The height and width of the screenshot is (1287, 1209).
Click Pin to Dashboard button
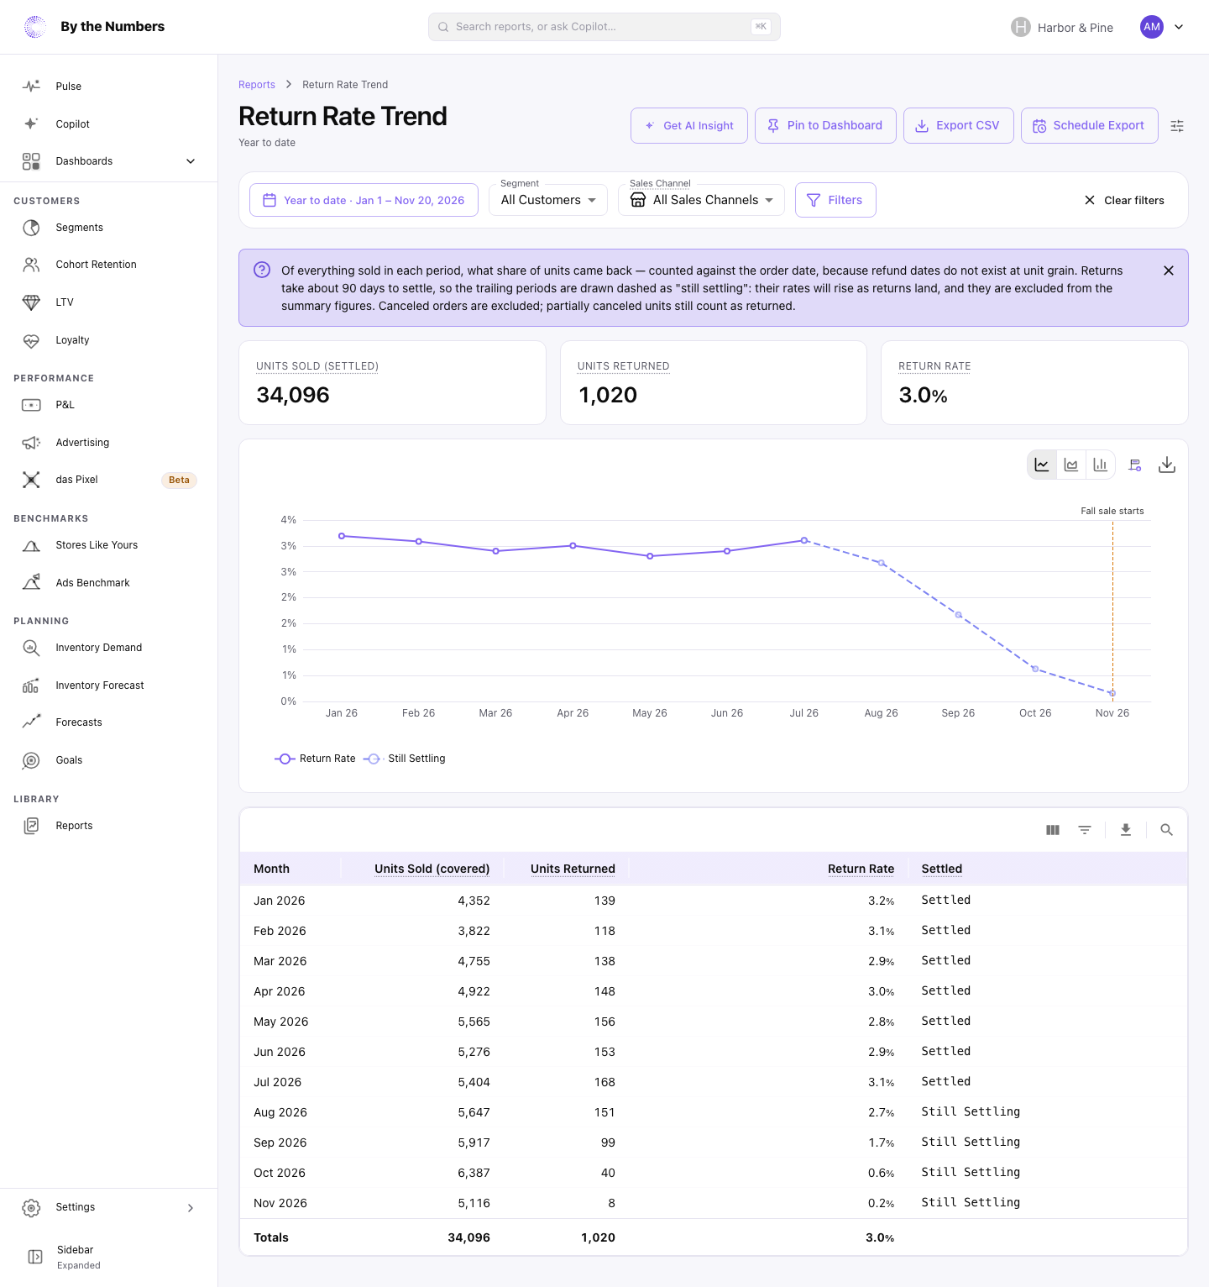(825, 126)
